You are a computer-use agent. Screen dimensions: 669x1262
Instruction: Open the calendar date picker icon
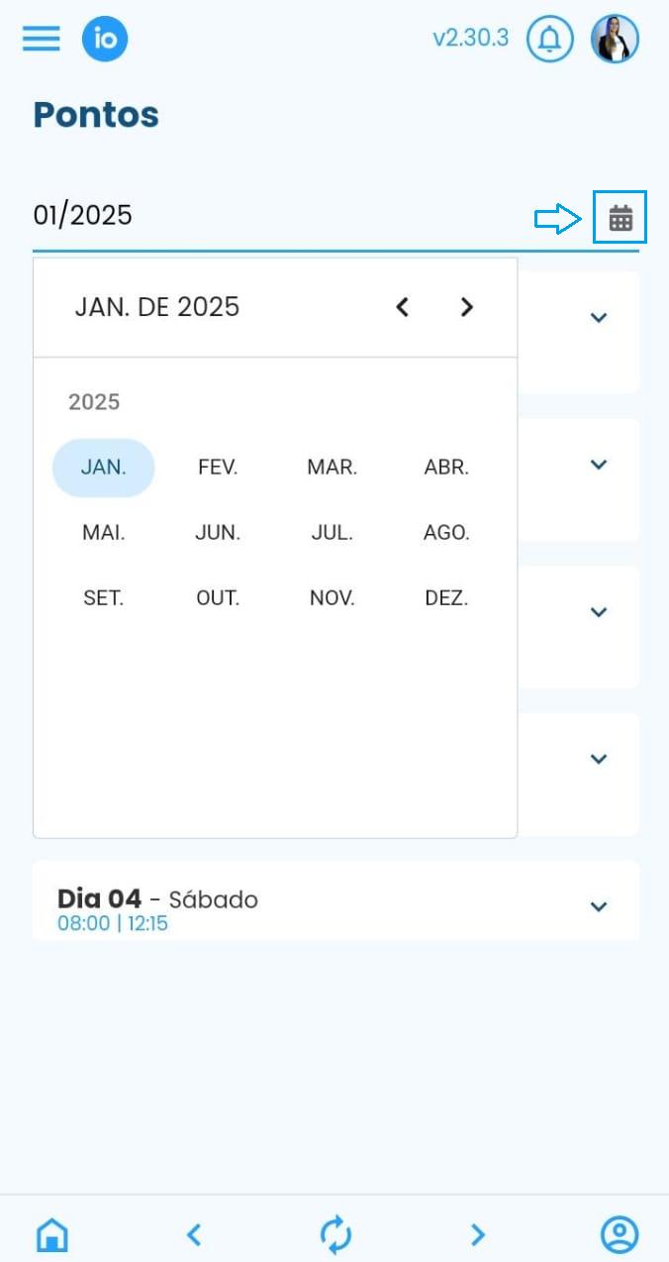tap(620, 215)
